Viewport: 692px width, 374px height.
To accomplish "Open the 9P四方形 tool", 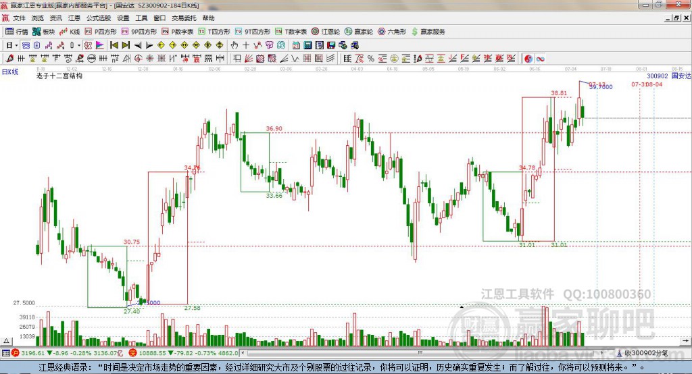I will click(x=139, y=32).
